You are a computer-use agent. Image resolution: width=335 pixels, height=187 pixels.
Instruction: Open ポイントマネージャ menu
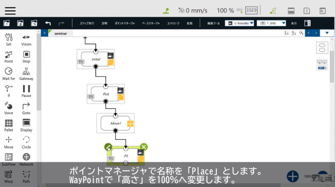(125, 23)
